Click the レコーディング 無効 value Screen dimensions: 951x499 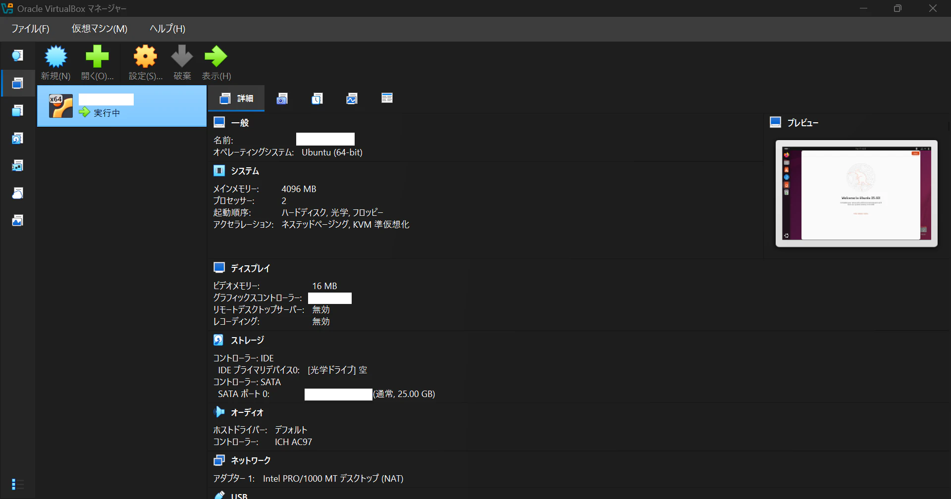[321, 321]
